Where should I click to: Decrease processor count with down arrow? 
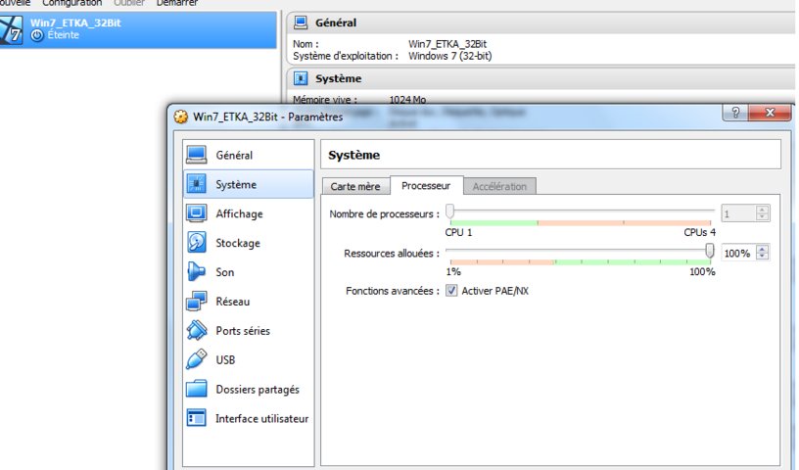763,217
